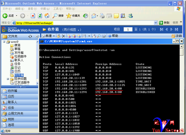Image resolution: width=186 pixels, height=135 pixels.
Task: Go to the next page of items
Action: (171, 29)
